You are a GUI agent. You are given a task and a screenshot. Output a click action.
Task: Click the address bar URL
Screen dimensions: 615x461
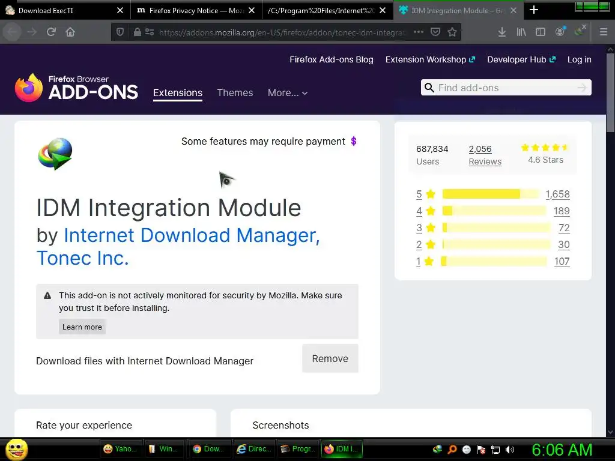tap(282, 32)
